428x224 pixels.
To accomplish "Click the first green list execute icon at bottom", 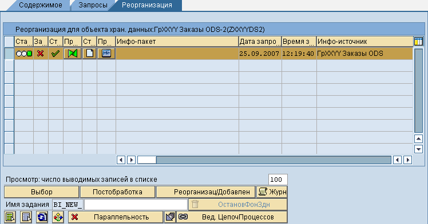I will click(x=10, y=217).
